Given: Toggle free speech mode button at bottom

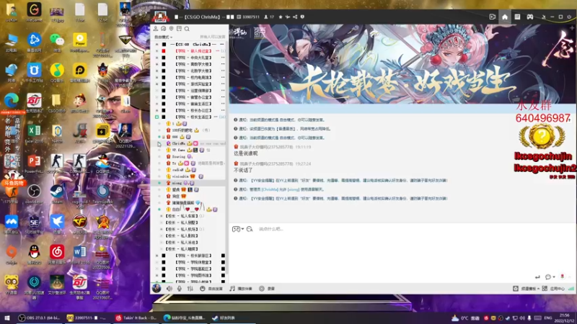Looking at the screenshot, I should pyautogui.click(x=211, y=289).
